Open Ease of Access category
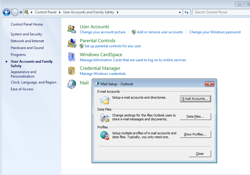The height and width of the screenshot is (175, 250). [22, 89]
